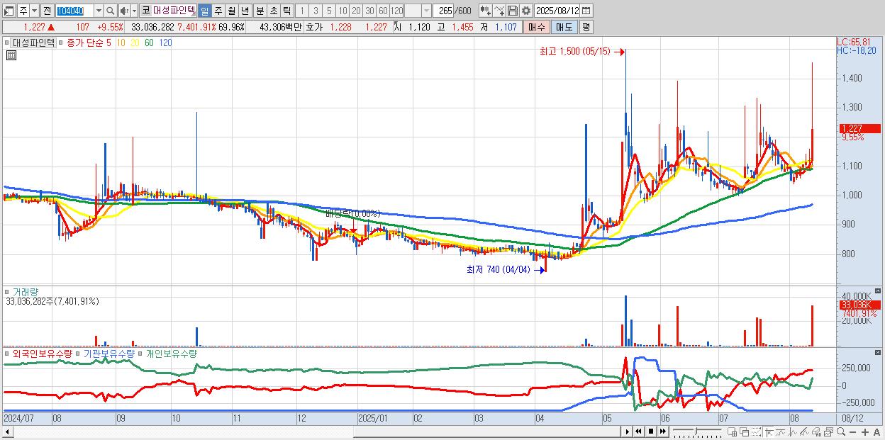Click the A text icon at bottom right
This screenshot has width=885, height=440.
click(876, 431)
